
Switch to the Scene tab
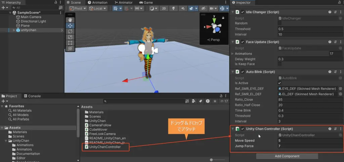point(74,3)
